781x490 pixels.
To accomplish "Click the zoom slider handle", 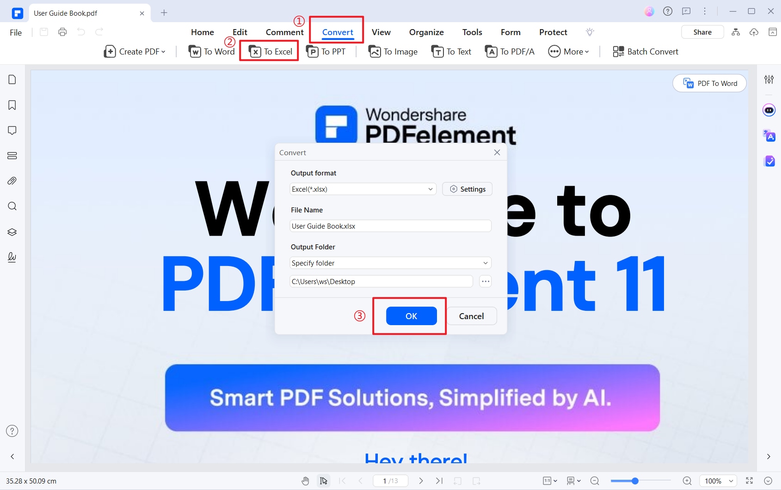I will 635,481.
